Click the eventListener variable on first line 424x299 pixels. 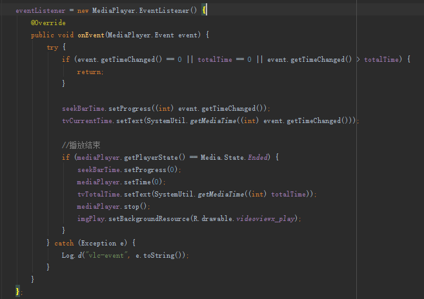tap(40, 10)
